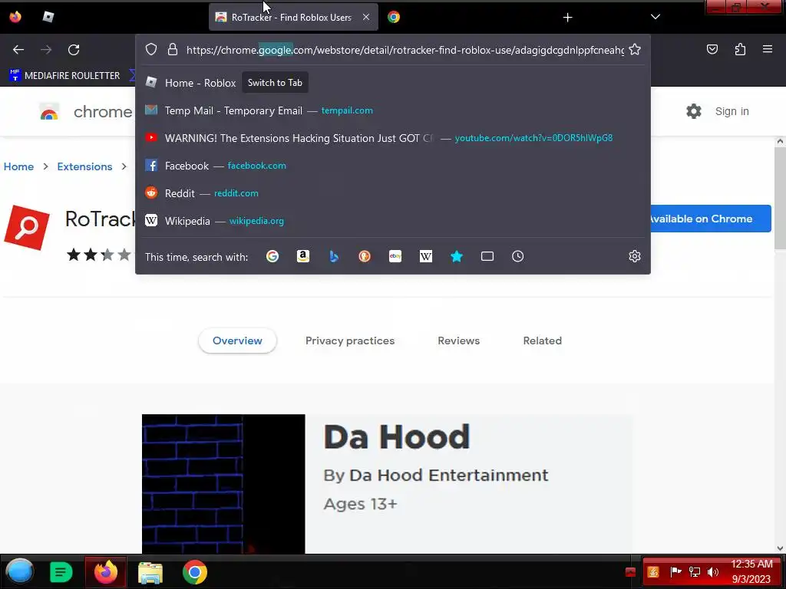Image resolution: width=786 pixels, height=589 pixels.
Task: Search this time with Google
Action: click(272, 256)
